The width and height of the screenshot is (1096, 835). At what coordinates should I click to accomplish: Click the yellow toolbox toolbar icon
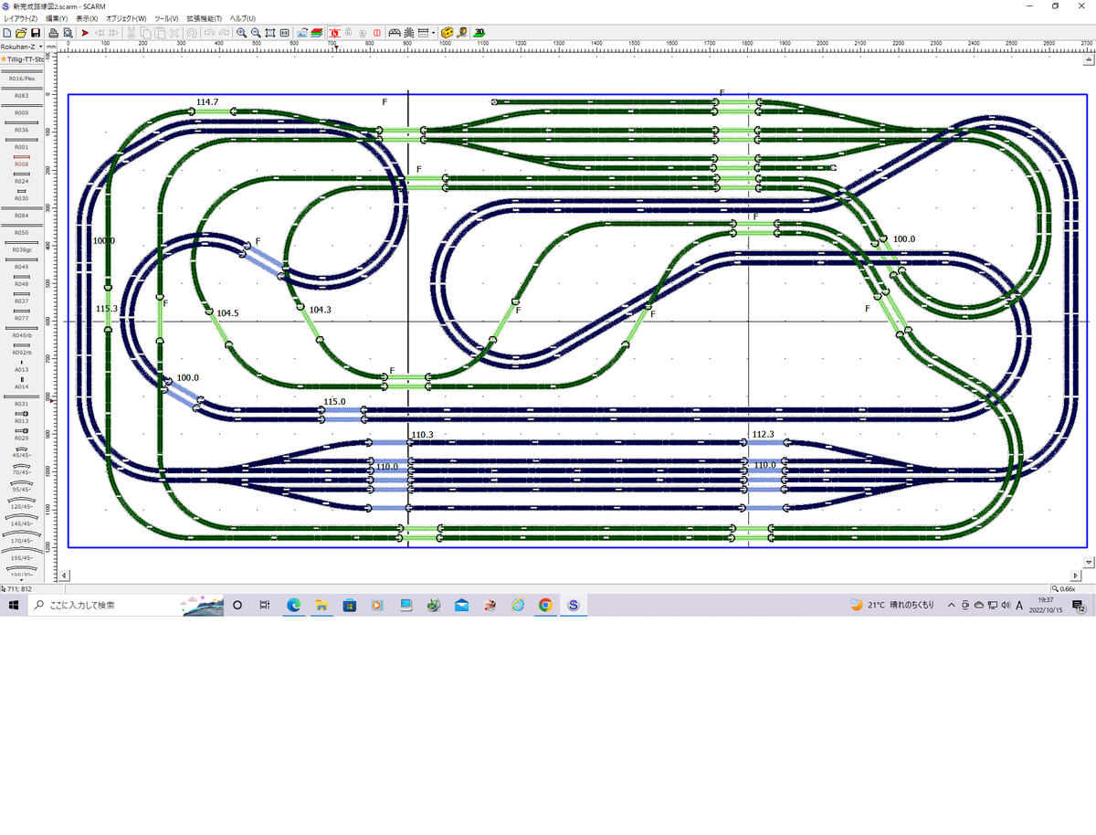click(x=447, y=32)
